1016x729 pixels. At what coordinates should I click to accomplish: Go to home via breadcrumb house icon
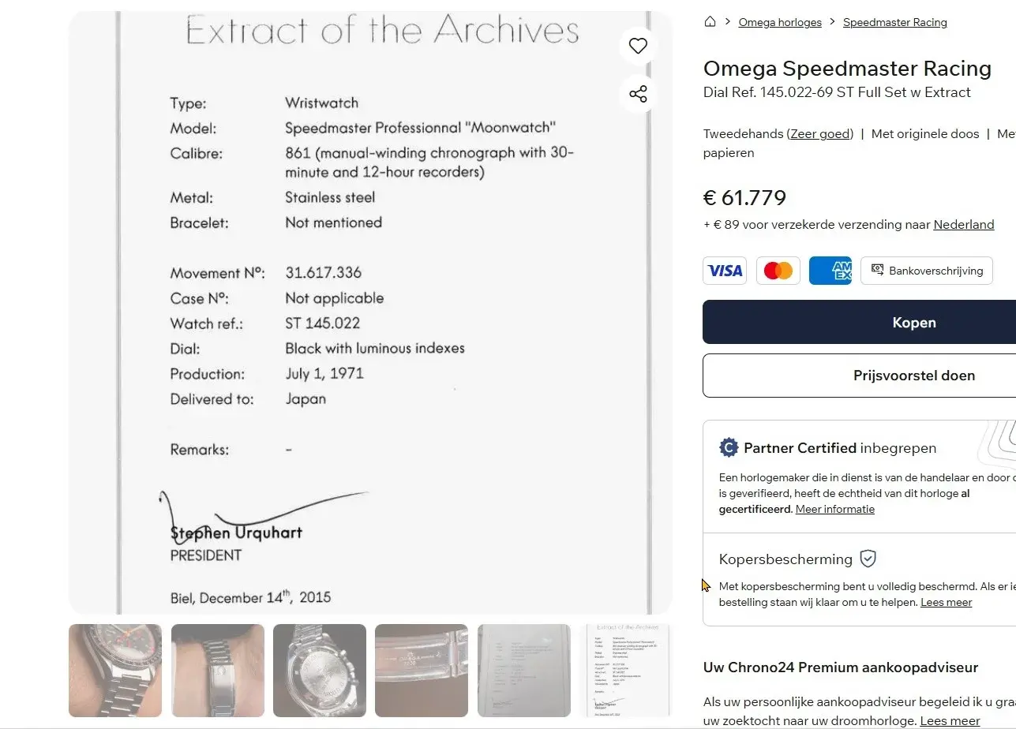click(x=710, y=22)
